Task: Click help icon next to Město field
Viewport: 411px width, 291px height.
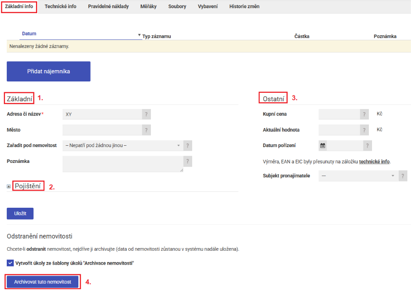Action: point(146,130)
